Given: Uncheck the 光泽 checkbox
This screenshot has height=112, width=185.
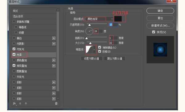Looking at the screenshot, I should click(14, 54).
